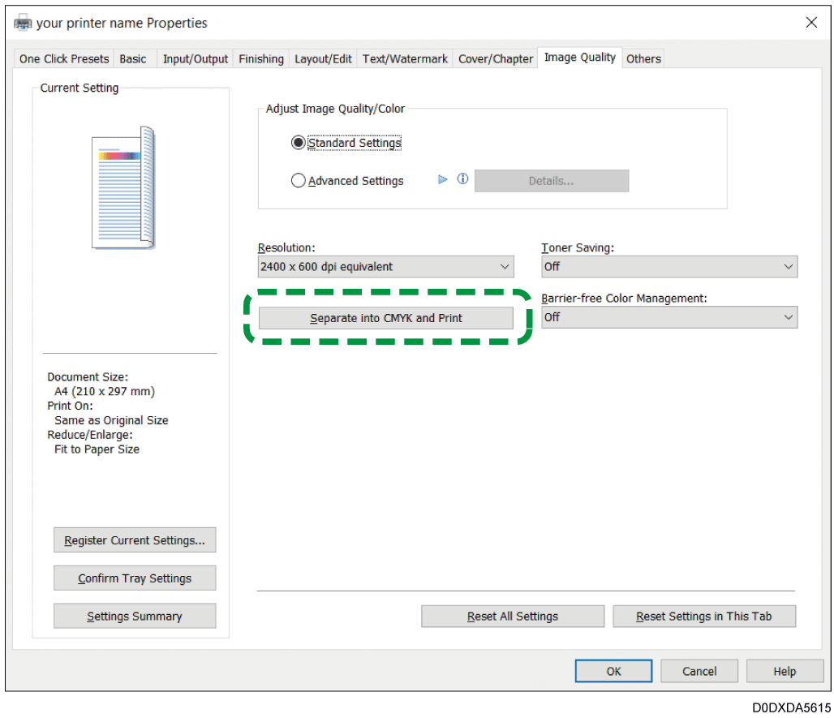View the Settings Summary
834x718 pixels.
pos(135,617)
